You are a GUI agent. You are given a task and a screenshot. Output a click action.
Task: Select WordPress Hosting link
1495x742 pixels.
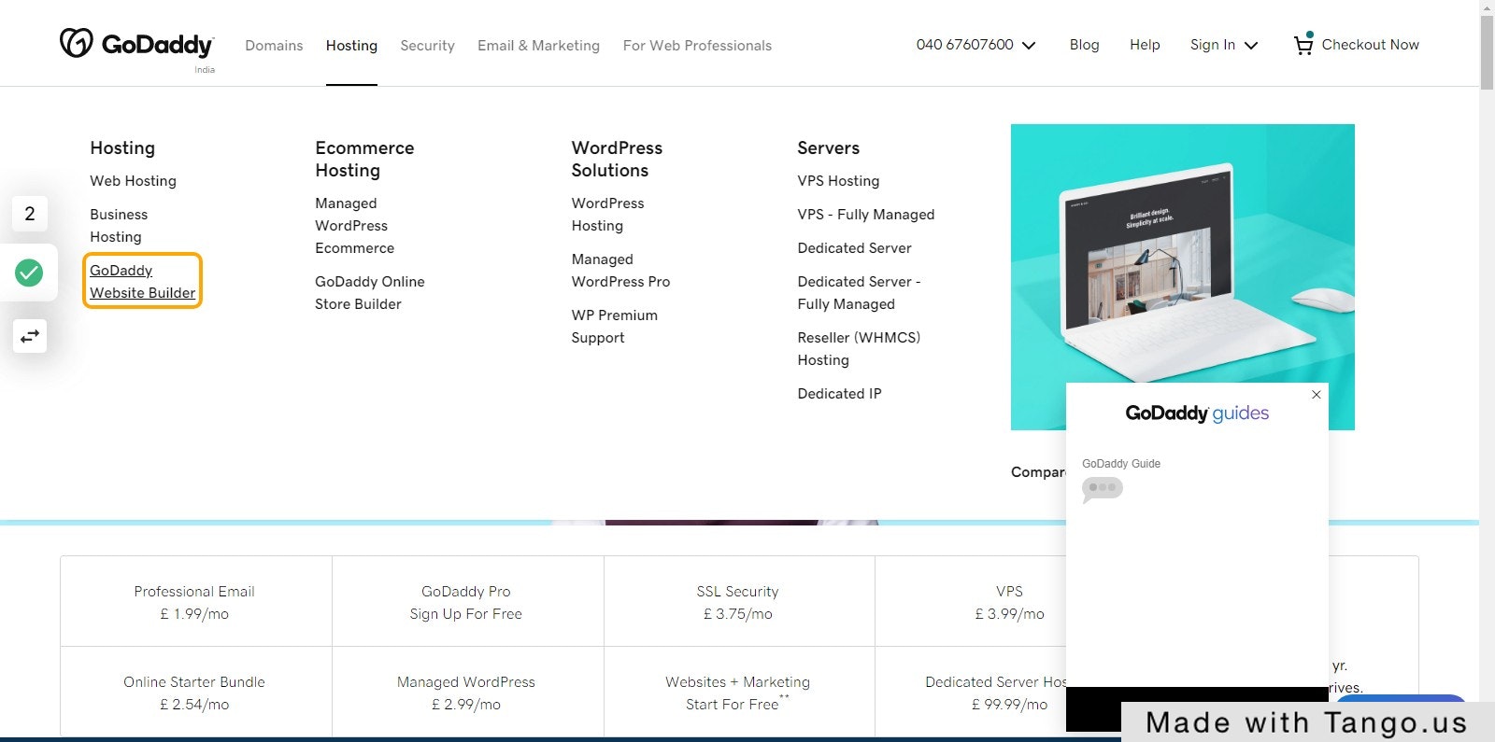point(607,215)
